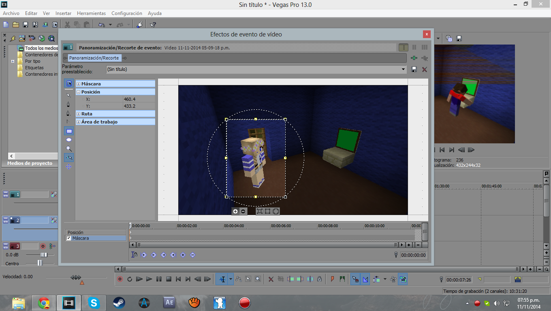Screen dimensions: 551x311
Task: Click the insert marker orange flag icon
Action: [332, 279]
